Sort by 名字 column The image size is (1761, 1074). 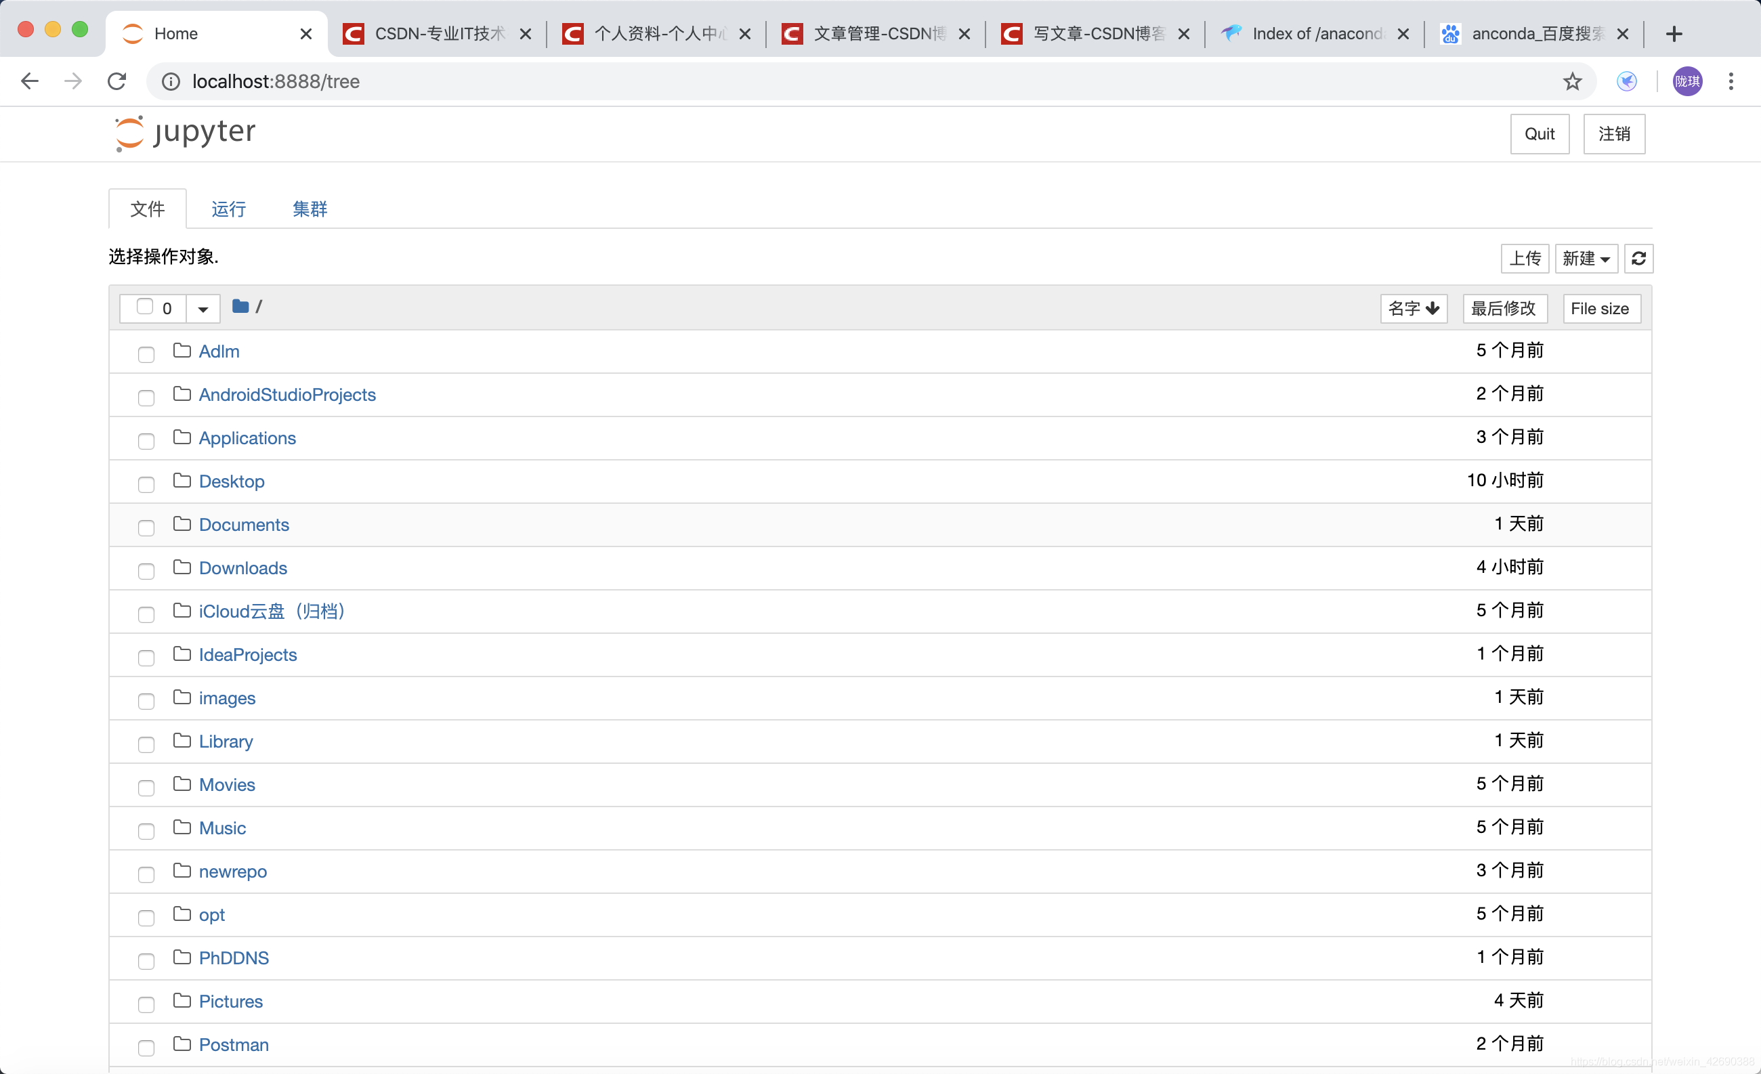tap(1413, 309)
